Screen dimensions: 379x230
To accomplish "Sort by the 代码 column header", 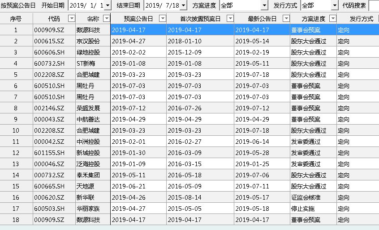I will (x=54, y=19).
